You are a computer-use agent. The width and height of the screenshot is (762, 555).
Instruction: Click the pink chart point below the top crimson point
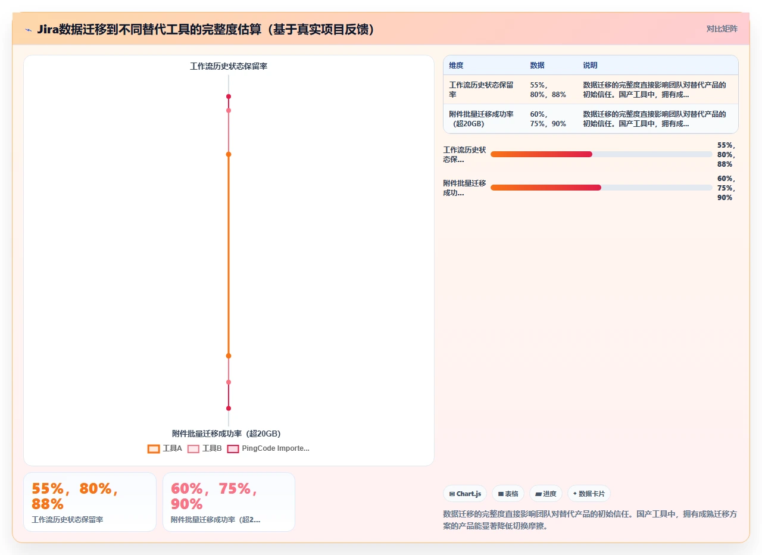coord(229,110)
